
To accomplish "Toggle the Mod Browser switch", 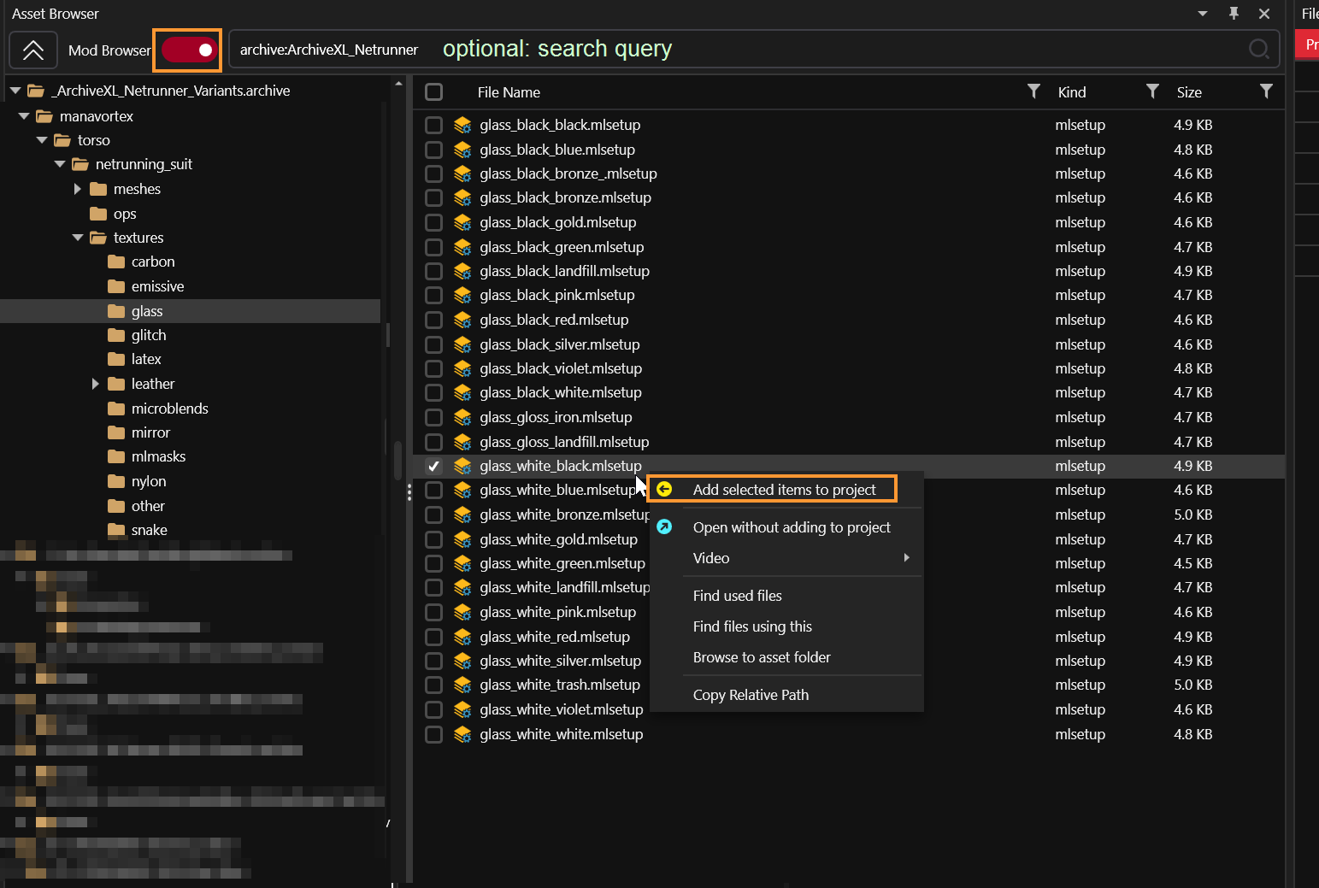I will point(188,50).
